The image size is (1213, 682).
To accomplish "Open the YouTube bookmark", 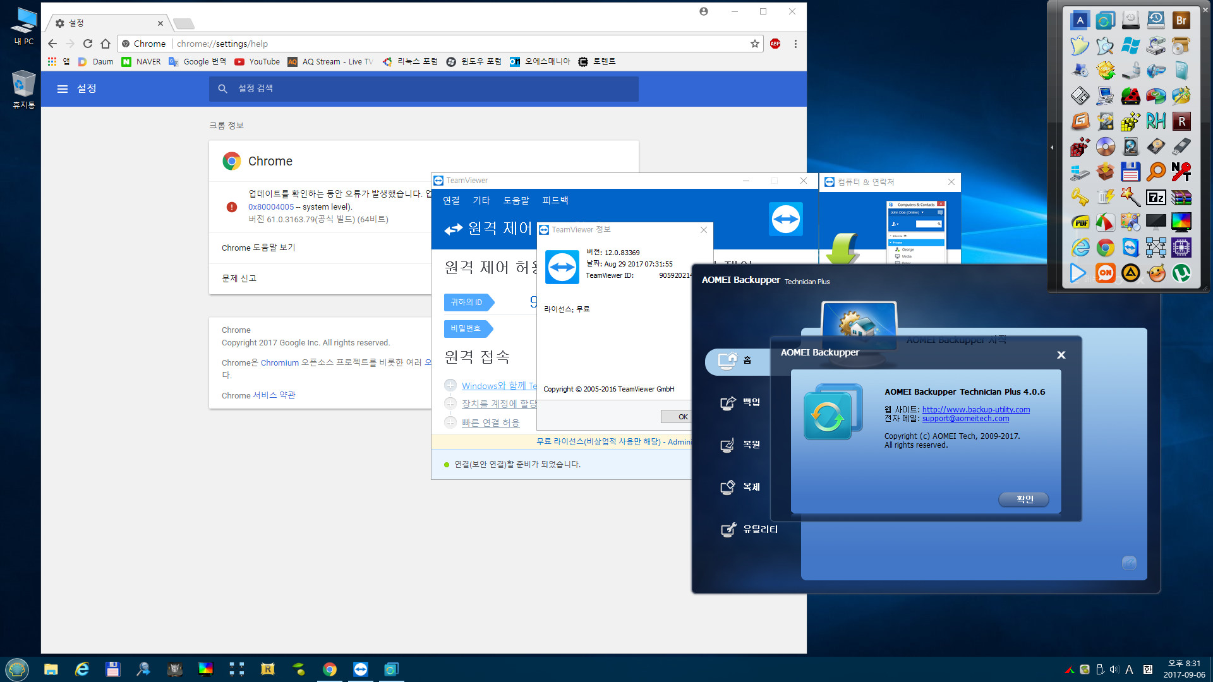I will (x=257, y=62).
